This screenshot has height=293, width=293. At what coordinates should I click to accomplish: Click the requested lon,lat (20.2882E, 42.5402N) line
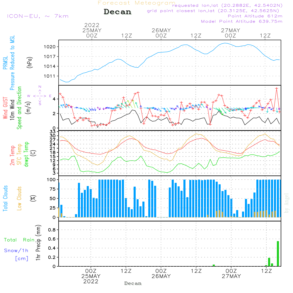tap(227, 6)
